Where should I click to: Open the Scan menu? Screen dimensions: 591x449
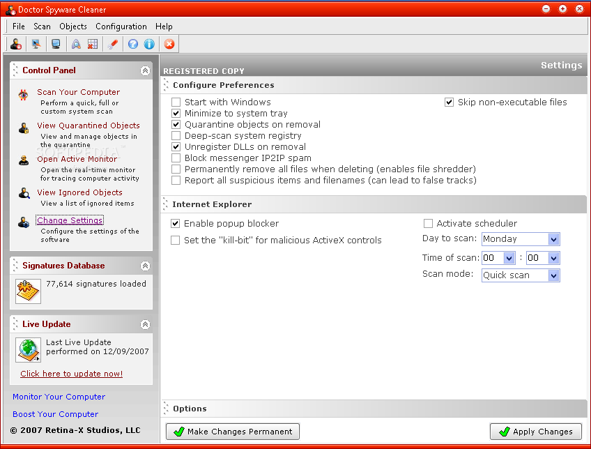[42, 26]
